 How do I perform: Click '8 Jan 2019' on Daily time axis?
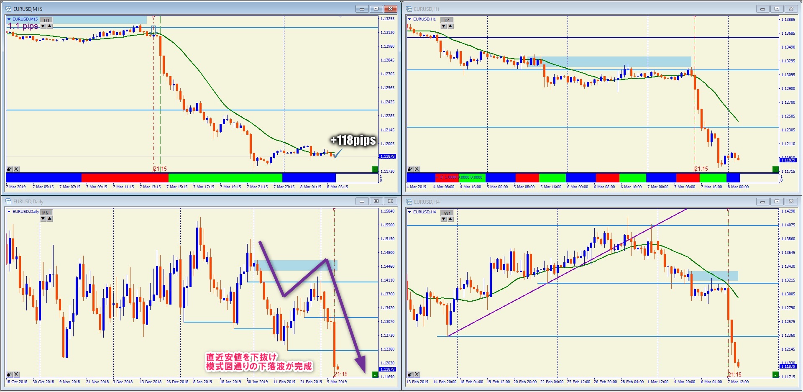pos(203,382)
